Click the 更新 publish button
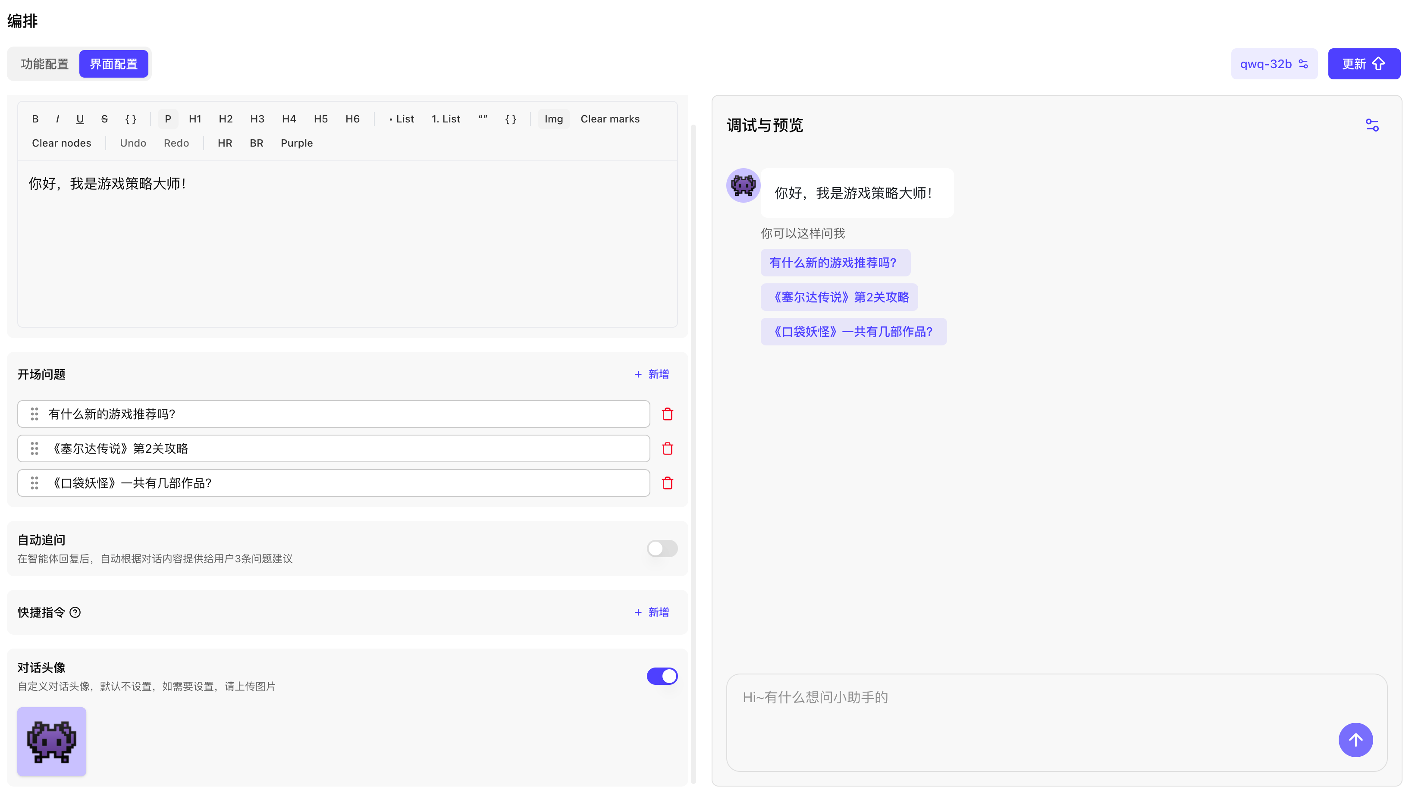 [1363, 64]
